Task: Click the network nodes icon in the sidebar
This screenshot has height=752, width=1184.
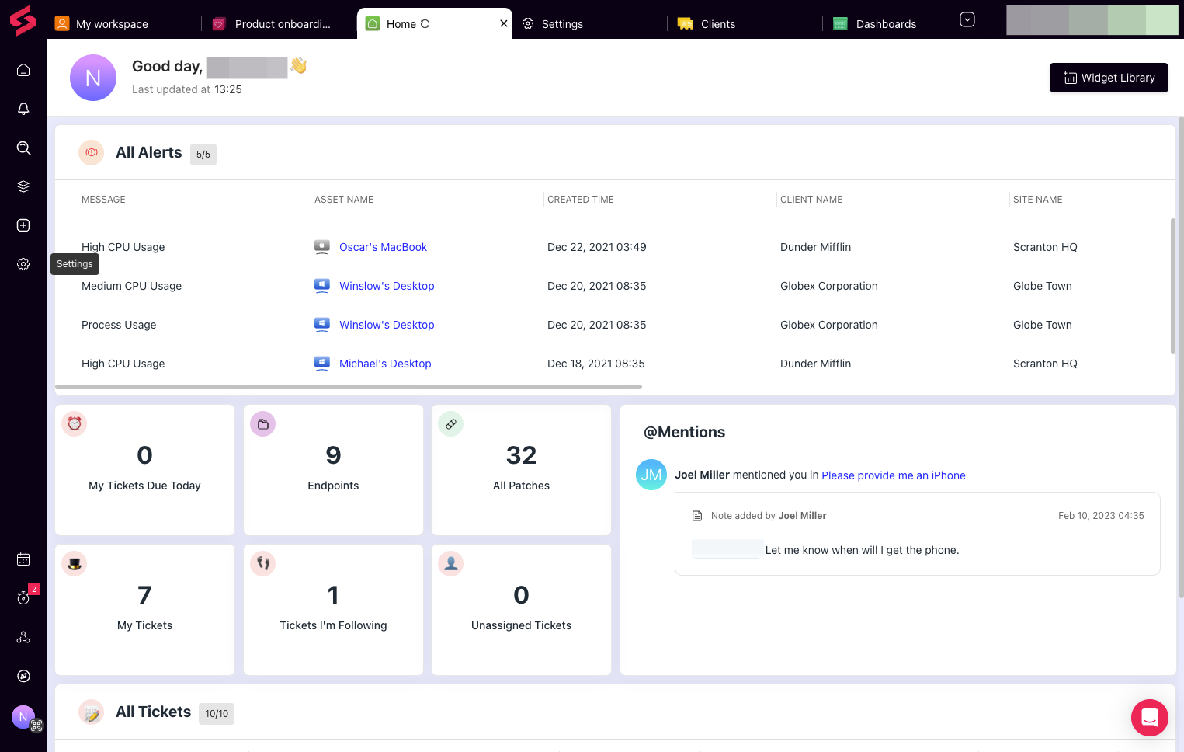Action: (23, 637)
